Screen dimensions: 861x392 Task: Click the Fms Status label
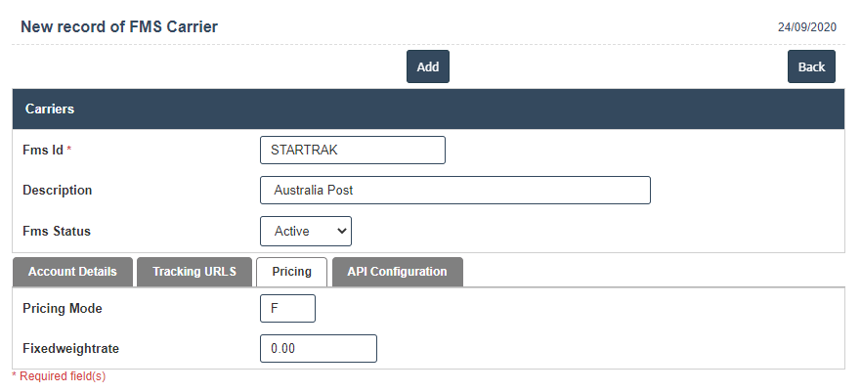[x=56, y=231]
